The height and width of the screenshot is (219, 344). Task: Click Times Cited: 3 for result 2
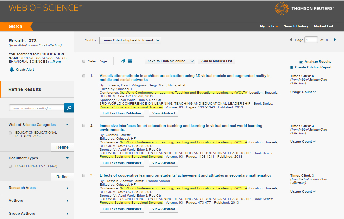(x=302, y=126)
